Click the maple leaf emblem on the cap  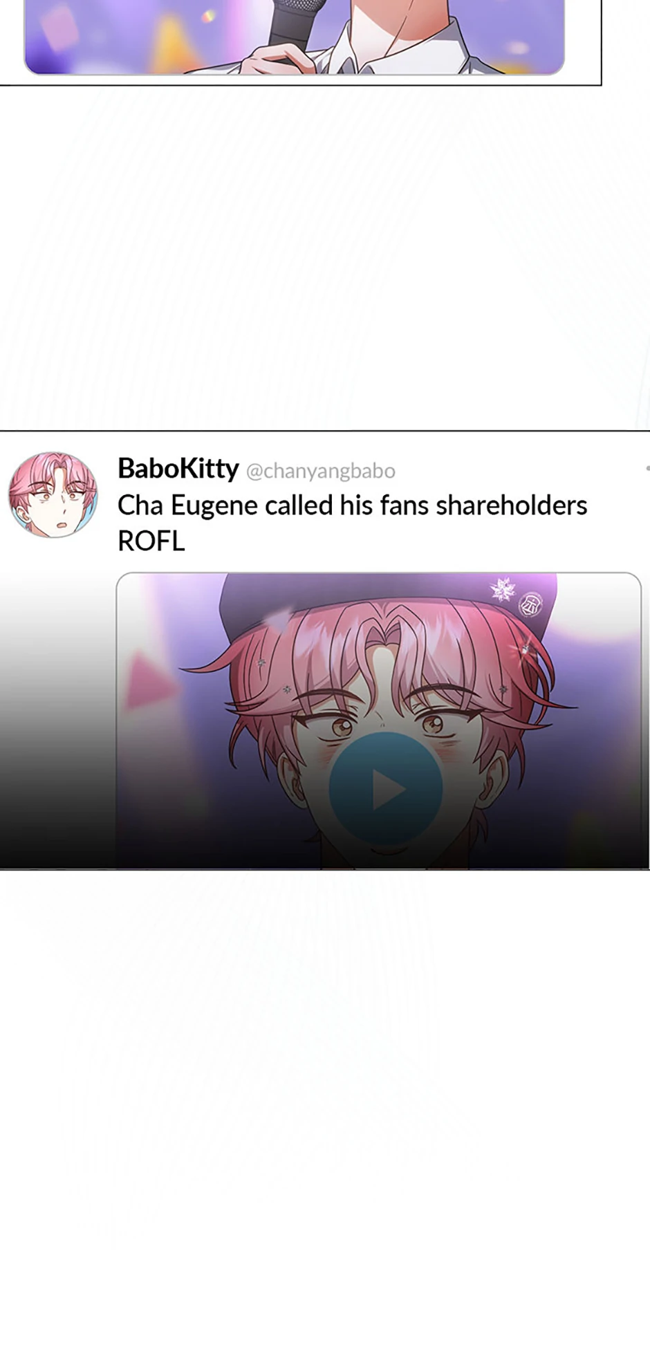[x=503, y=588]
